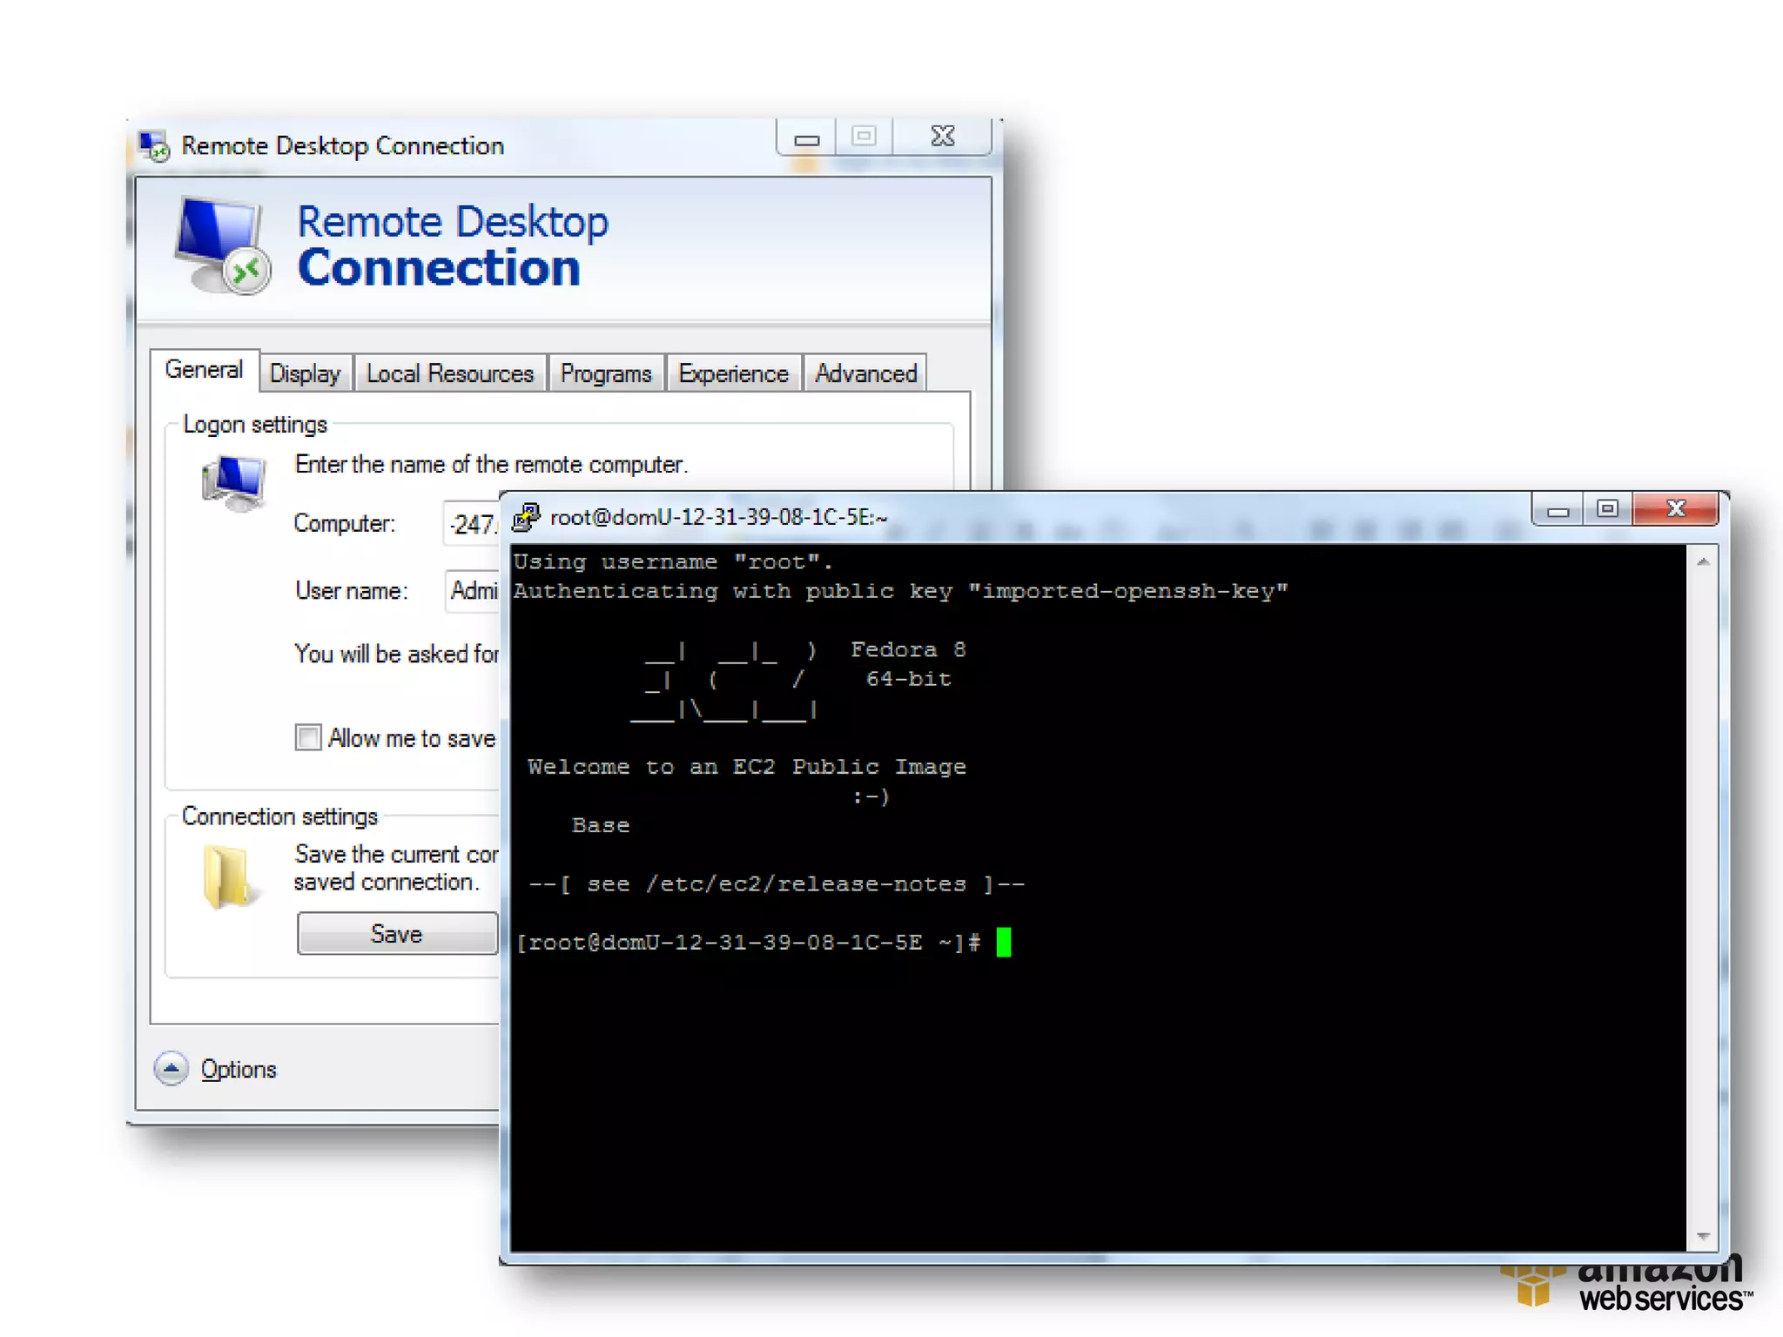
Task: Click the Save connection settings button
Action: 397,933
